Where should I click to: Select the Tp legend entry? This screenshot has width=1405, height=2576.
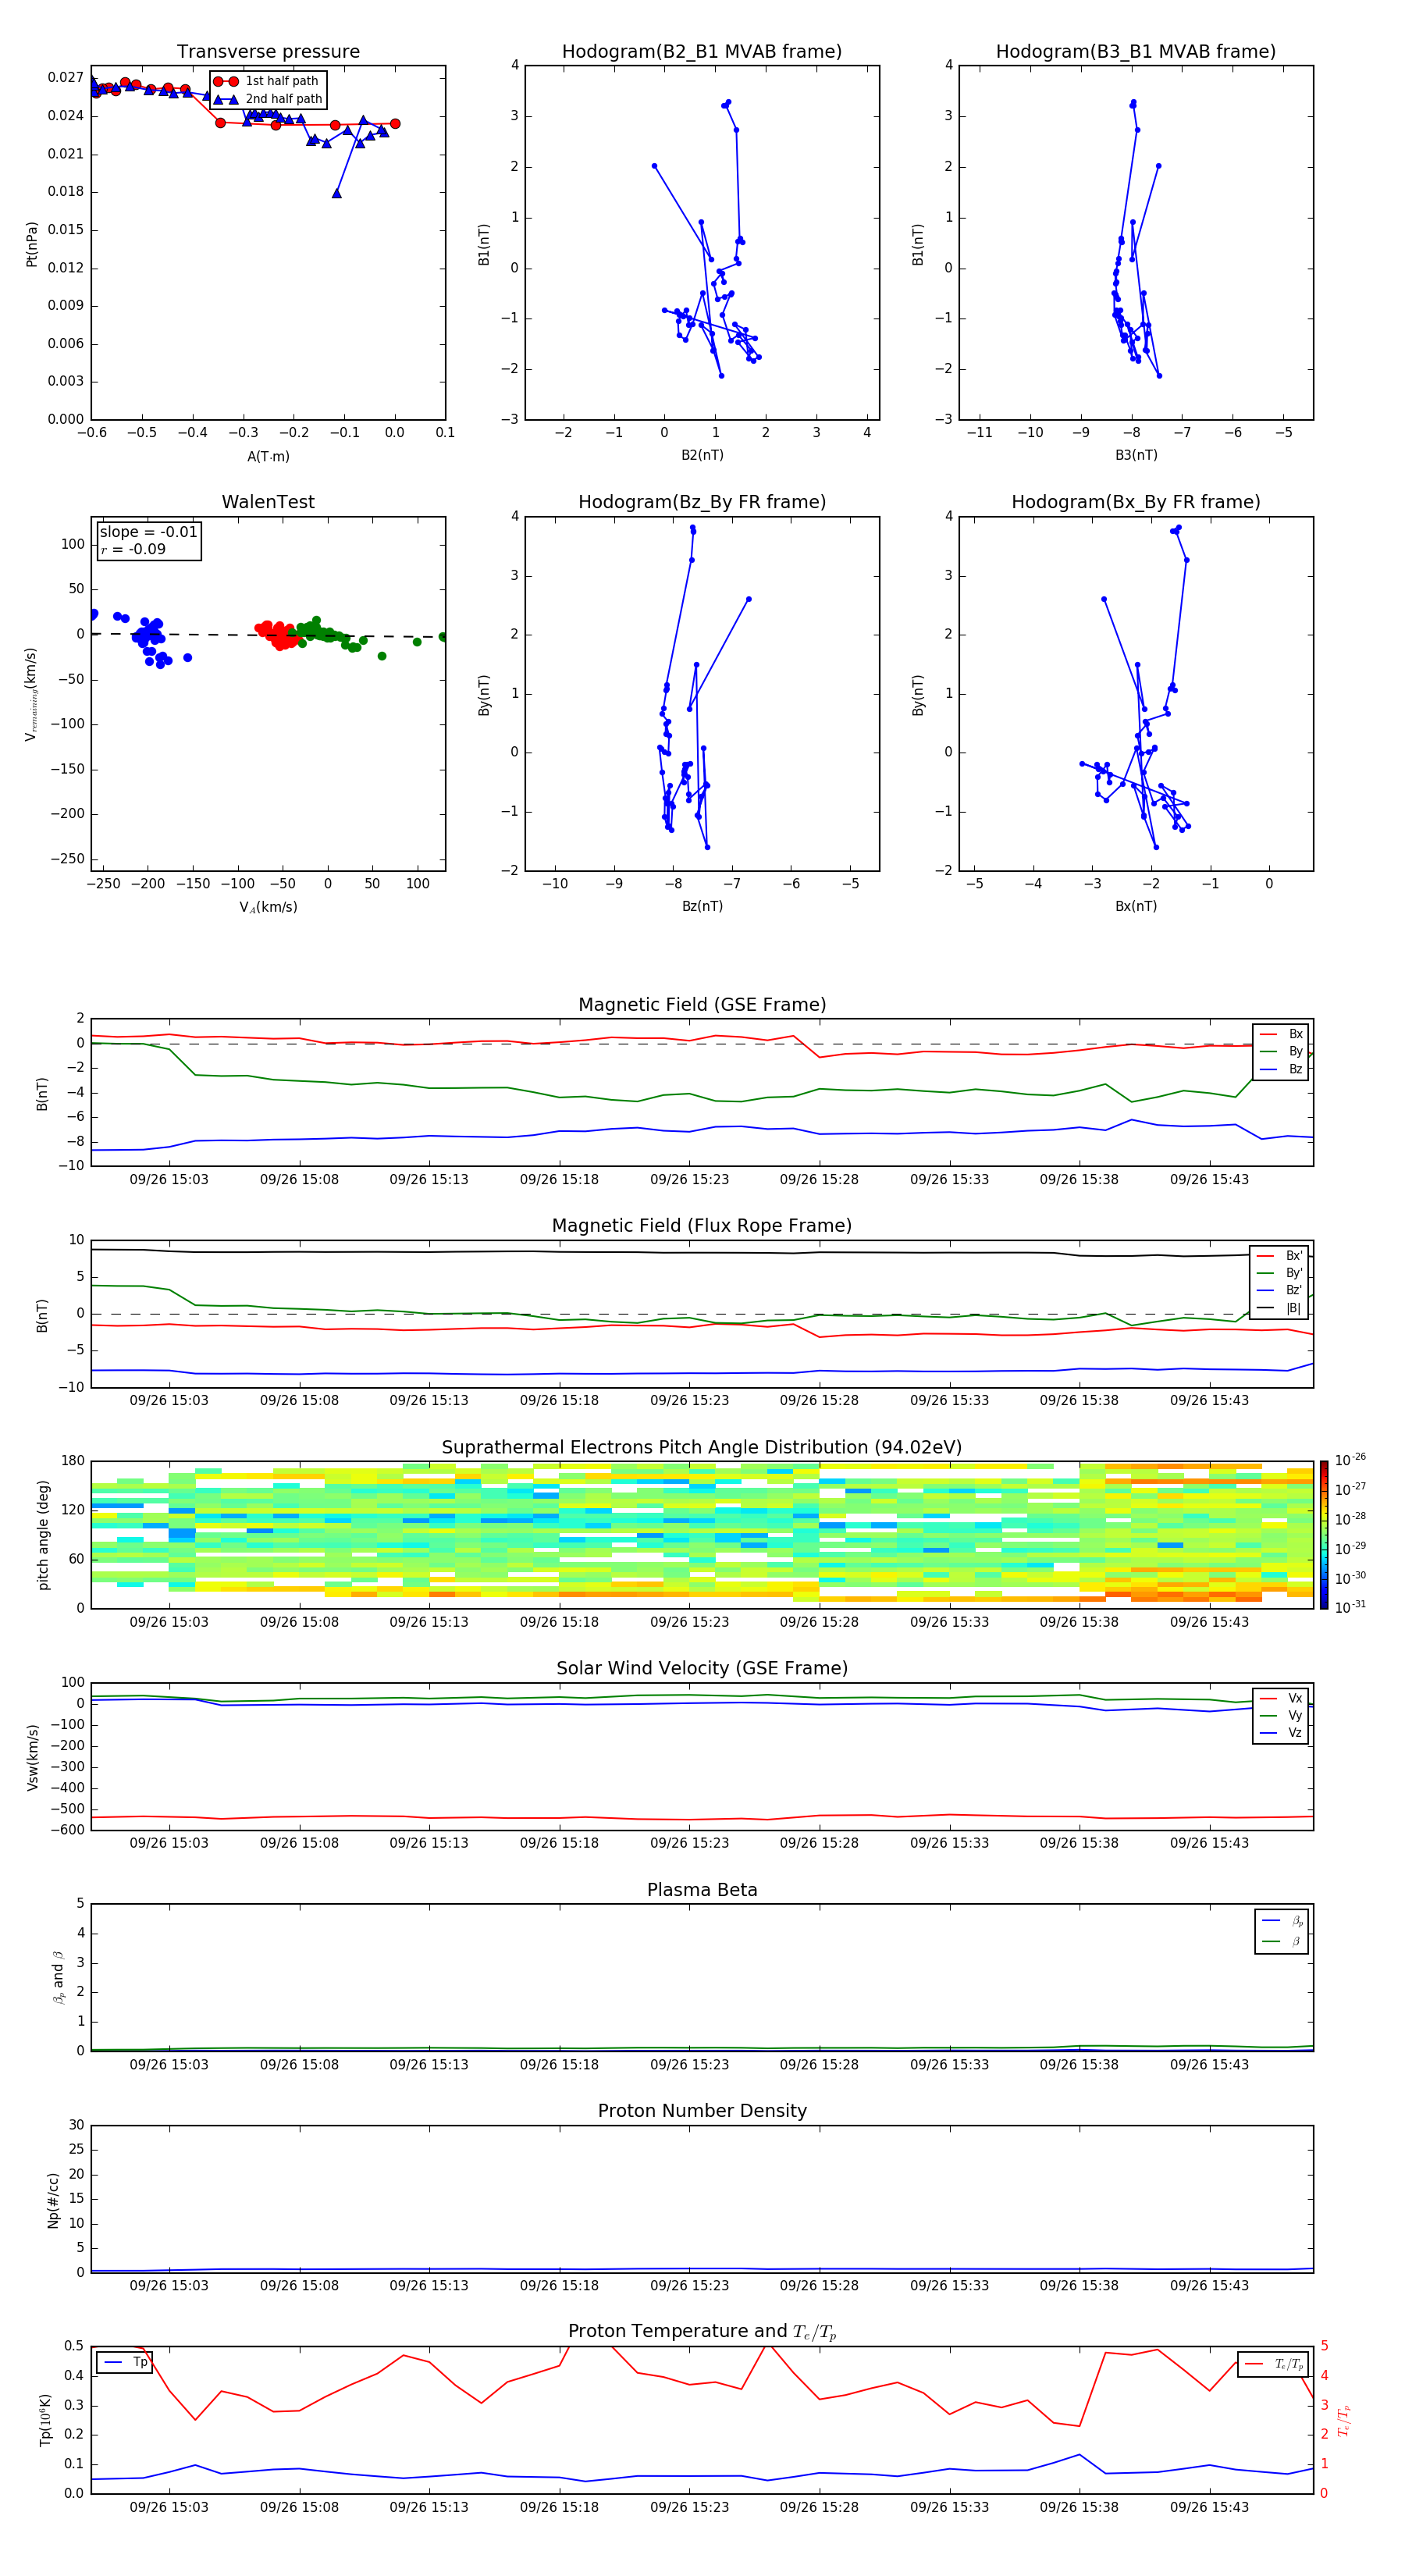tap(126, 2362)
